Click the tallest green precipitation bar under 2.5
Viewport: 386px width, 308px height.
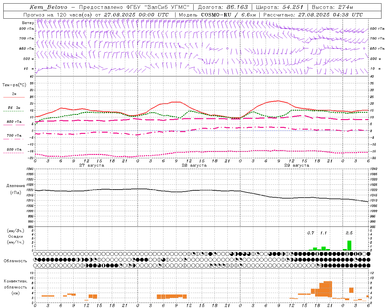(349, 245)
